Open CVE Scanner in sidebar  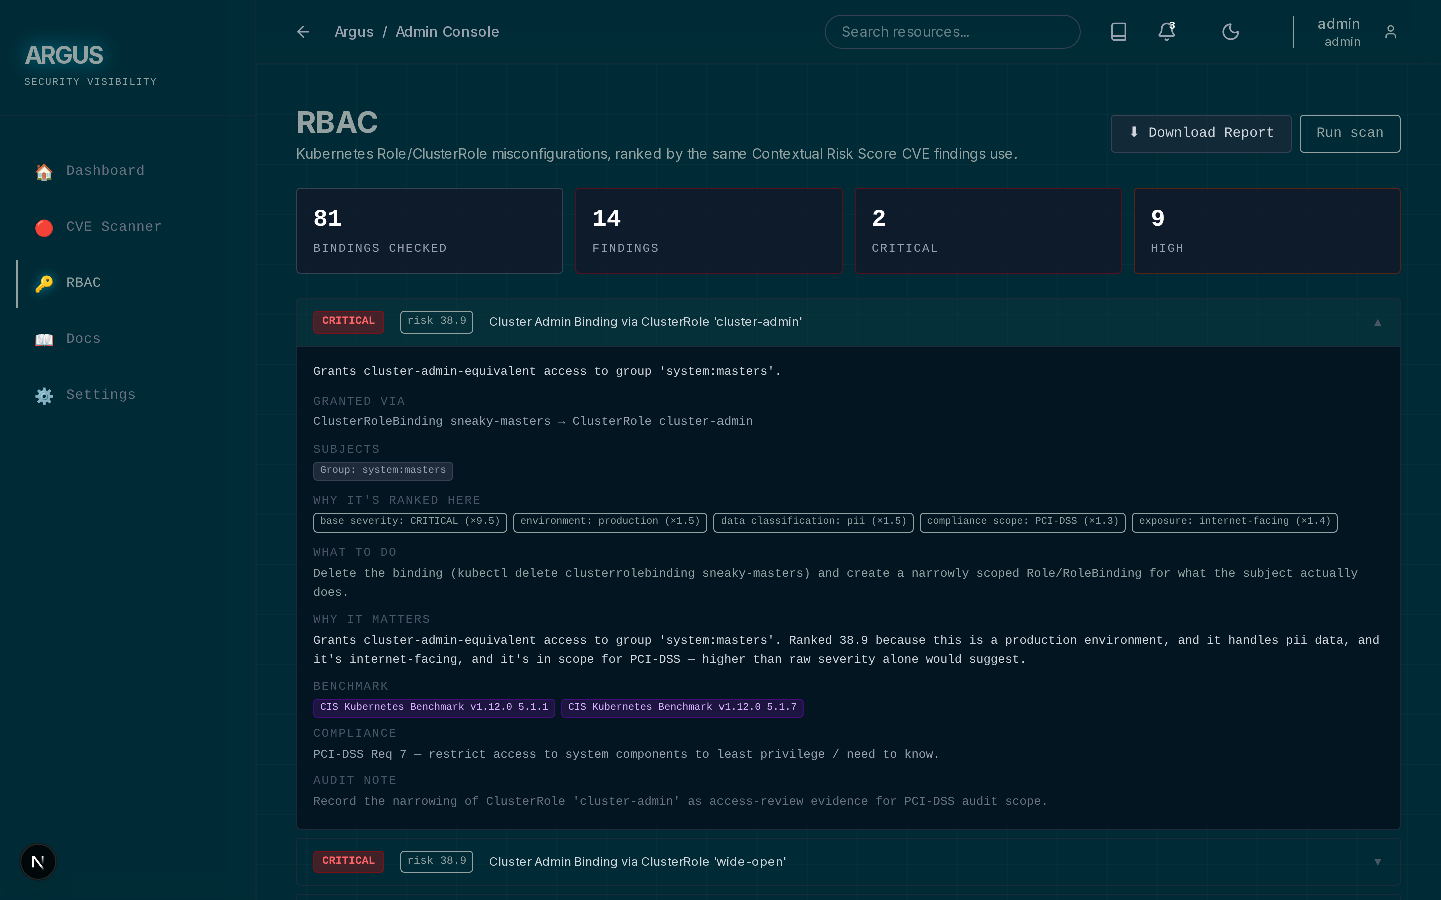click(x=128, y=227)
